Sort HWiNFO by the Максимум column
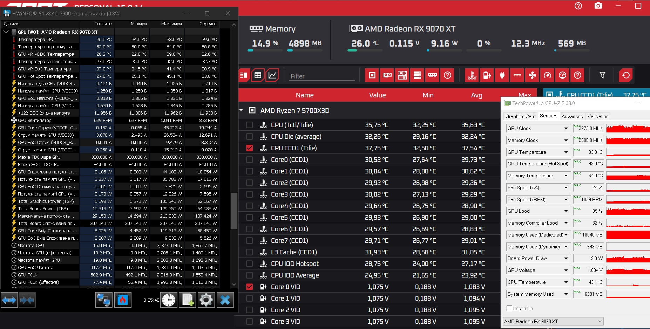 [x=167, y=24]
